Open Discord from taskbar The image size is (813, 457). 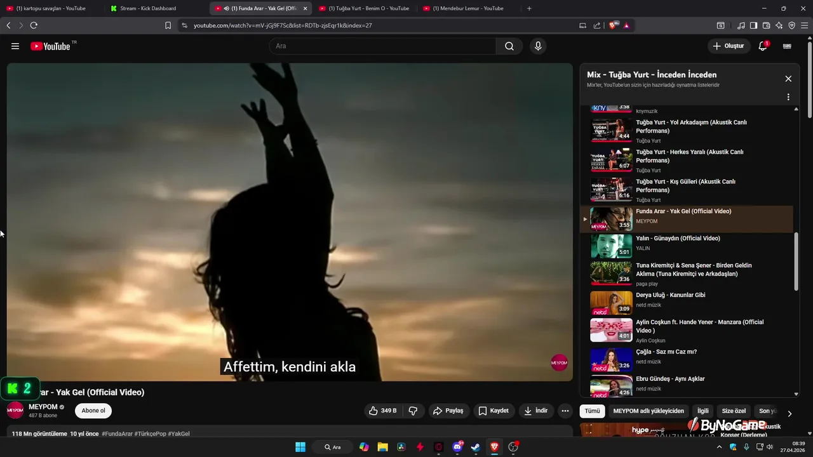457,447
